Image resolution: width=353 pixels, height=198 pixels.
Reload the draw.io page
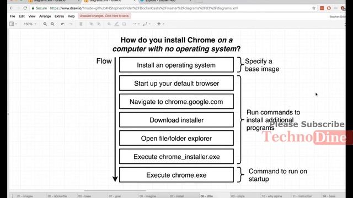coord(25,8)
